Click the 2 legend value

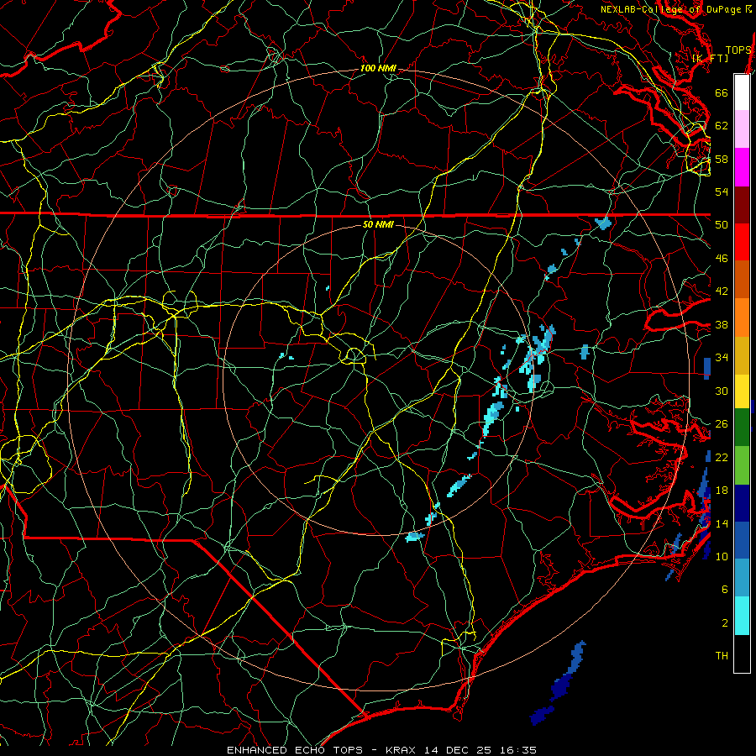(x=725, y=623)
